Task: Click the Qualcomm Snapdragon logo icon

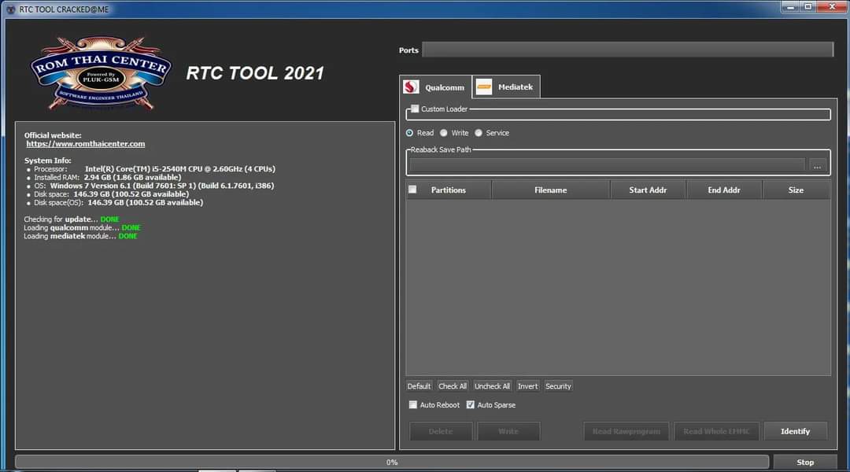Action: point(411,87)
